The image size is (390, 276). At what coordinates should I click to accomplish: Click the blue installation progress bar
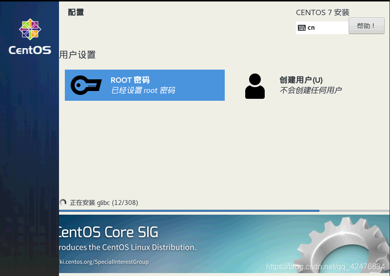[x=189, y=211]
